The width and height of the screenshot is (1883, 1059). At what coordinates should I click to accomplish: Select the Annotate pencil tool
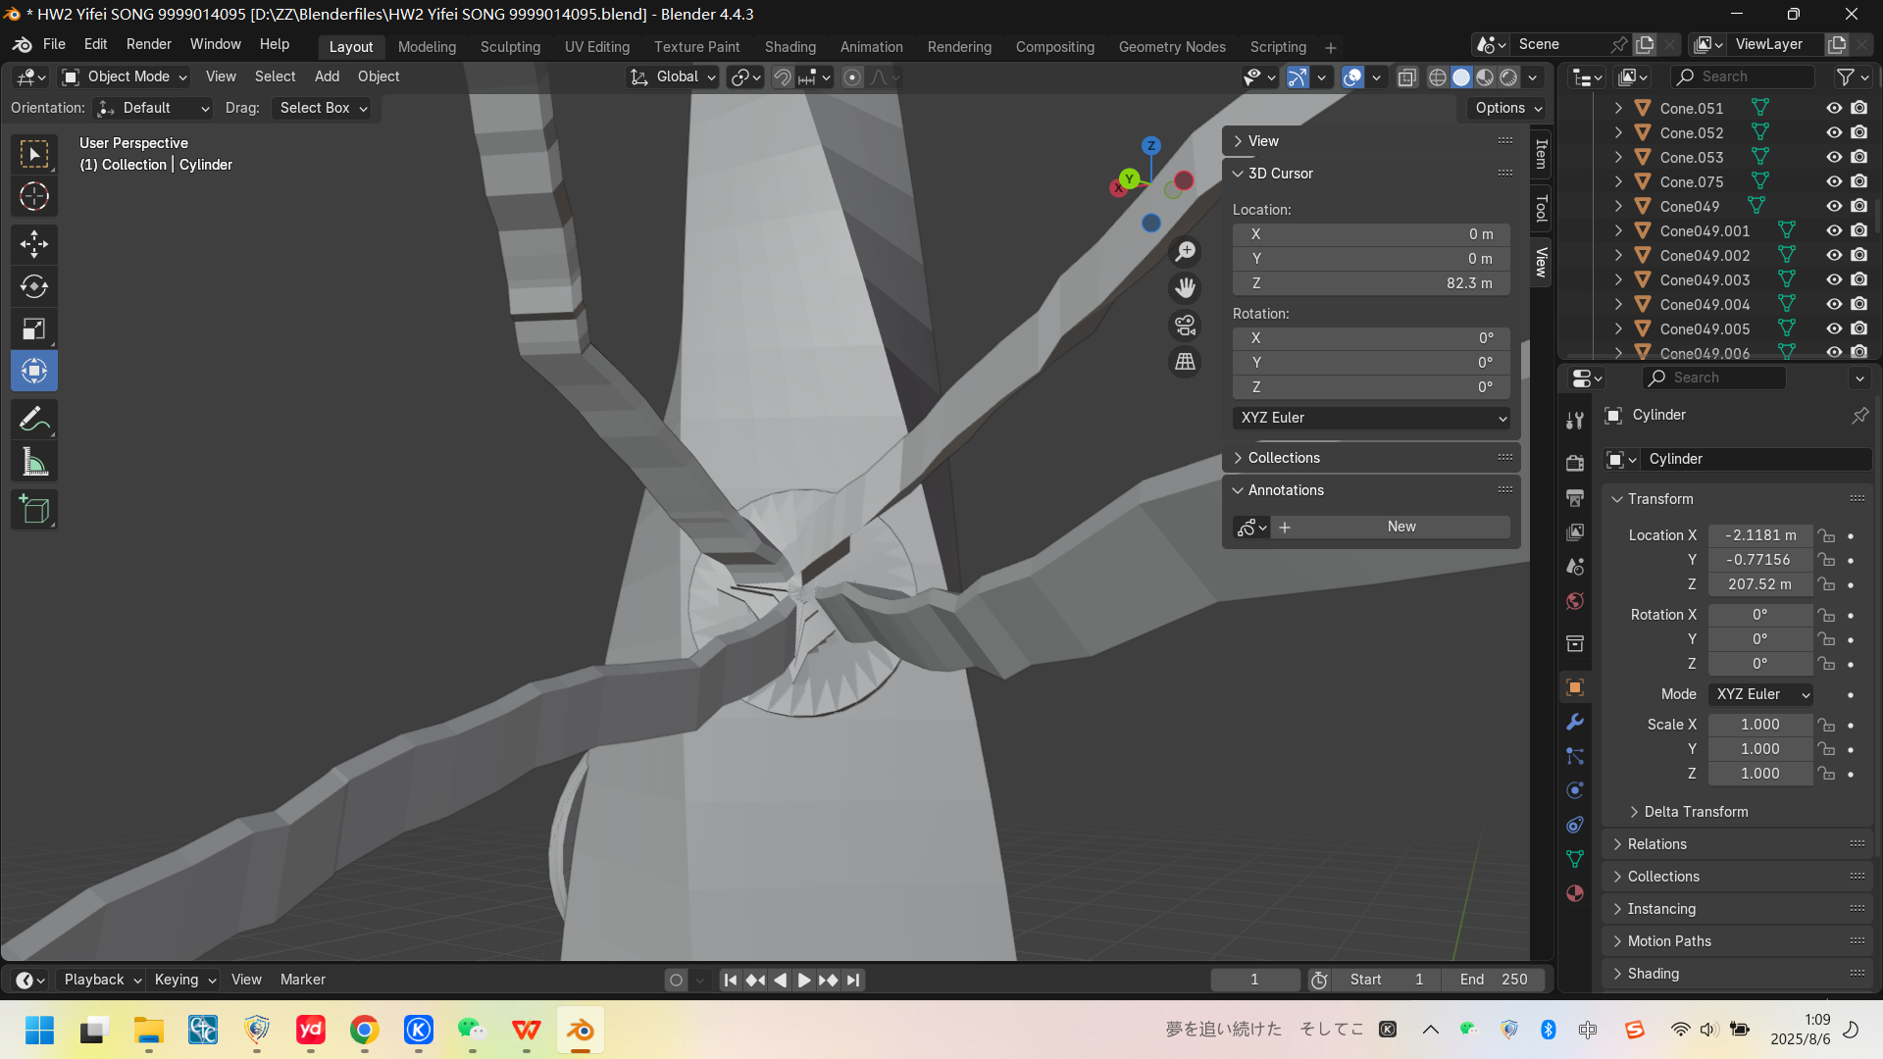[34, 420]
